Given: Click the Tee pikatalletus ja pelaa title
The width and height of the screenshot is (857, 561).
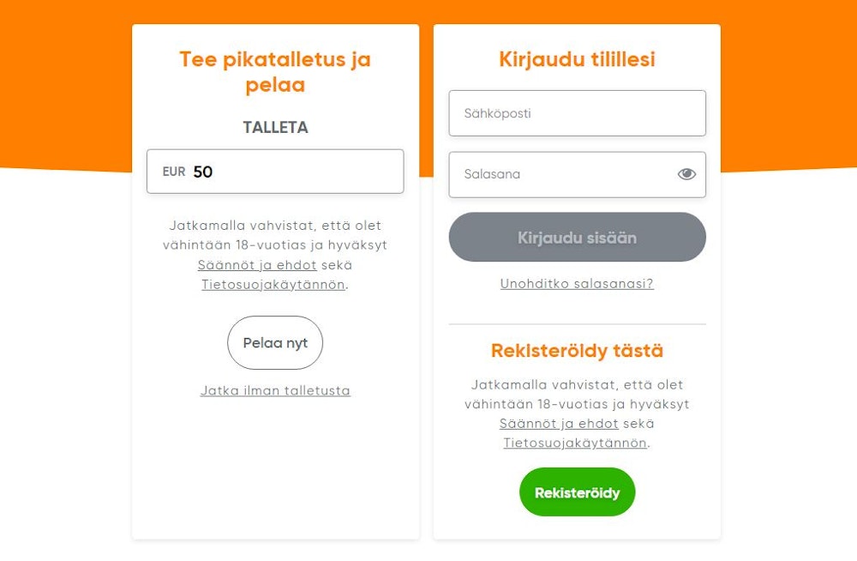Looking at the screenshot, I should (274, 72).
